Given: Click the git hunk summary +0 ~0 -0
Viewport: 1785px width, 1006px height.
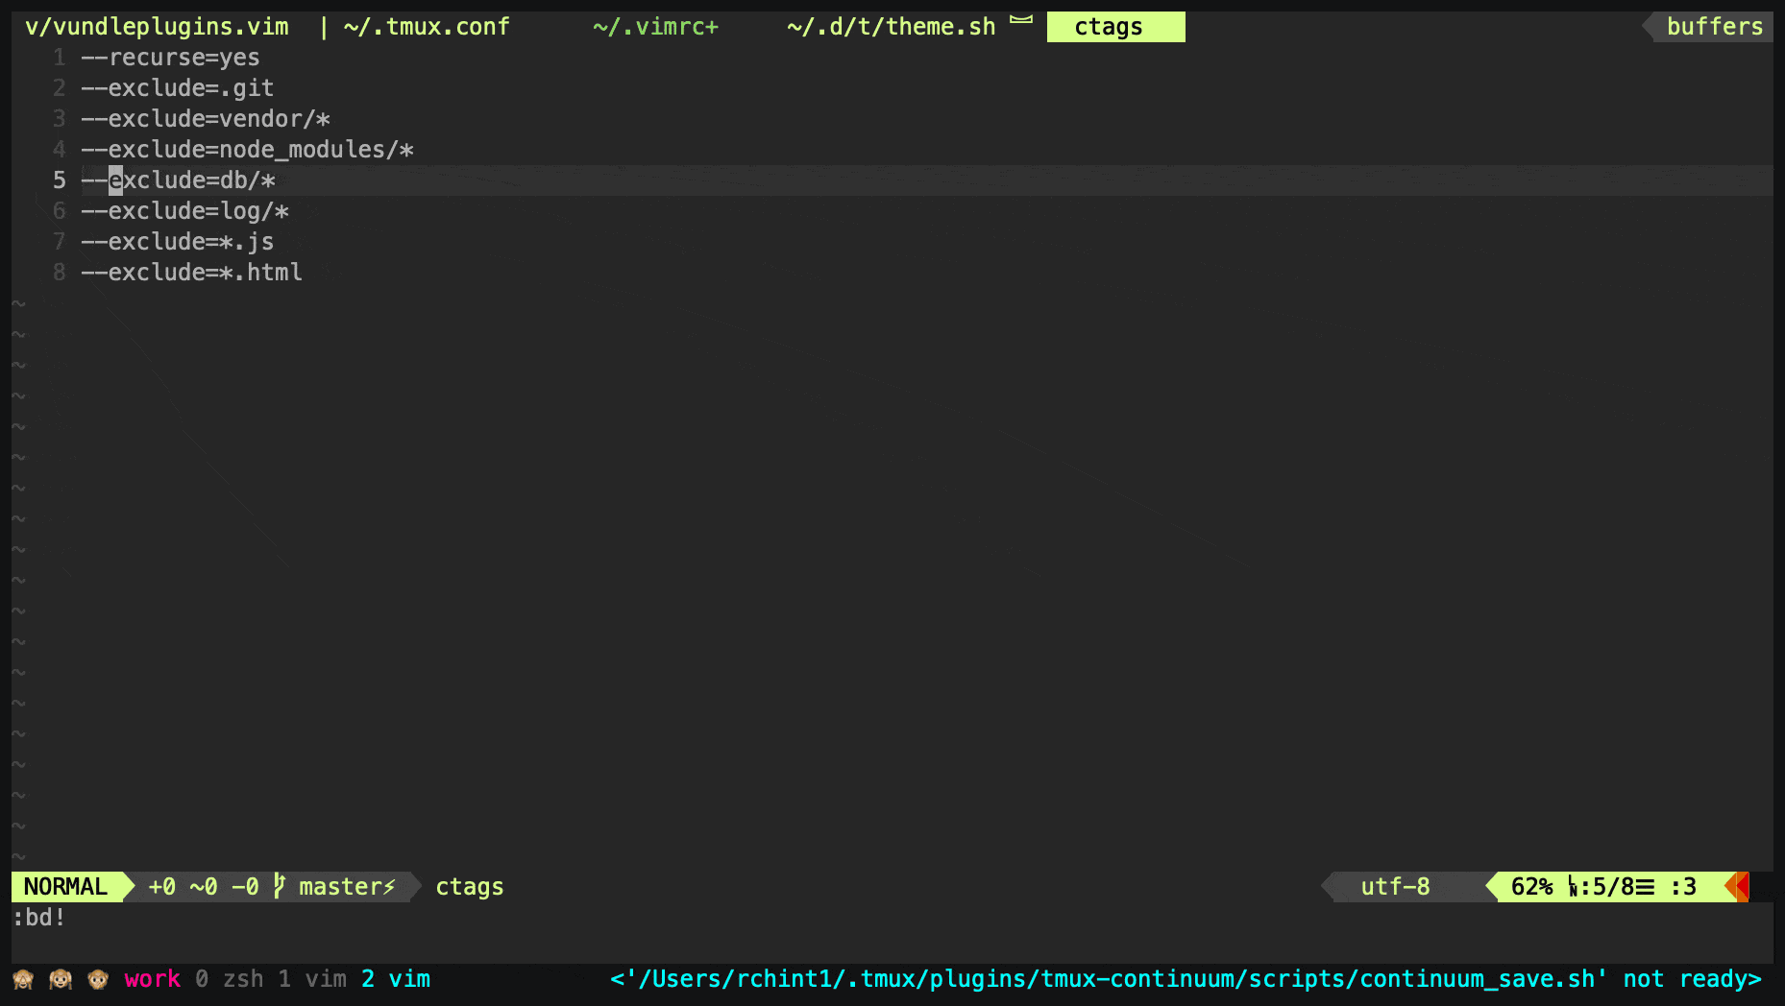Looking at the screenshot, I should point(204,887).
